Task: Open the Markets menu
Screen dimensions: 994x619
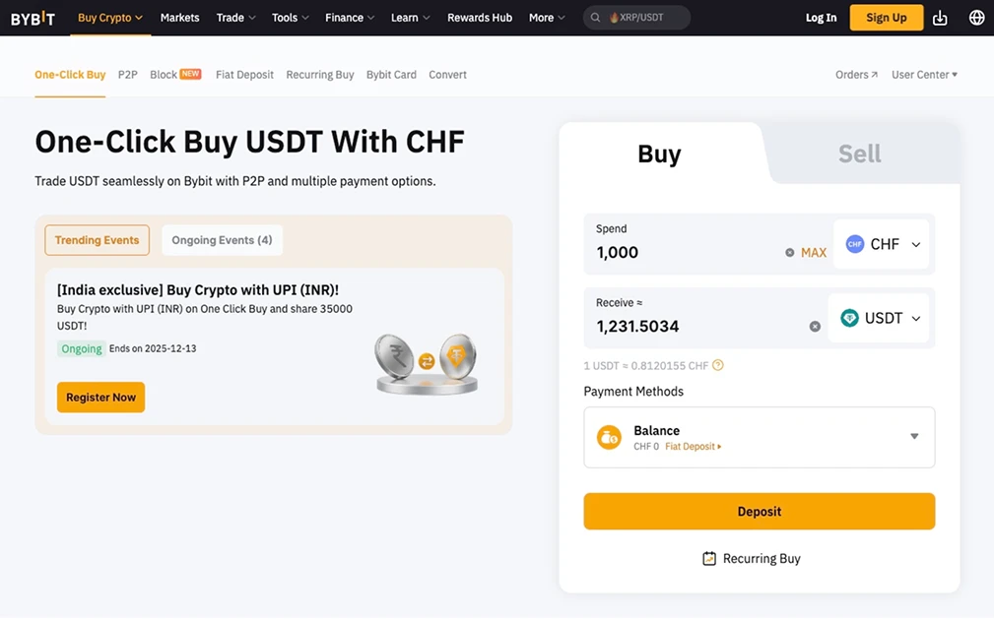Action: 179,17
